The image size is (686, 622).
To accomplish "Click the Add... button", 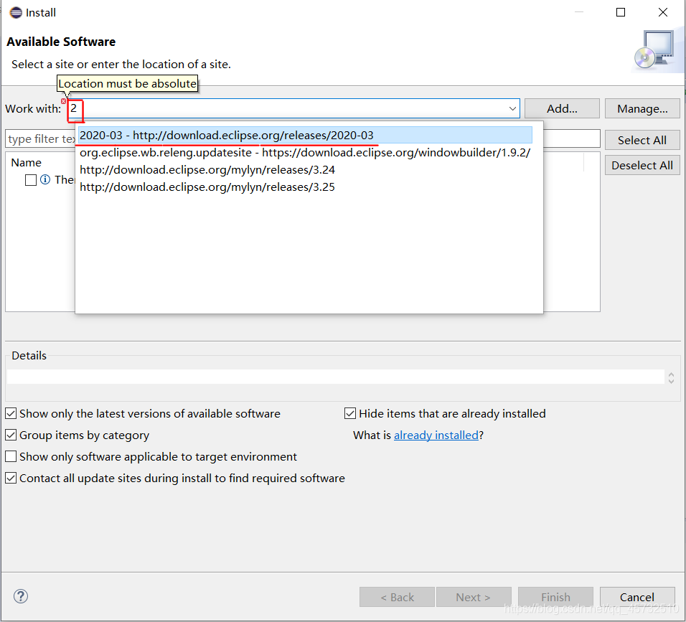I will click(x=562, y=108).
